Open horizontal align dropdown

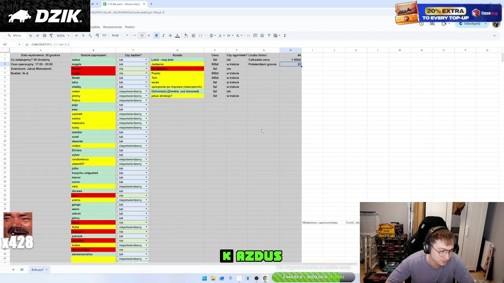212,35
